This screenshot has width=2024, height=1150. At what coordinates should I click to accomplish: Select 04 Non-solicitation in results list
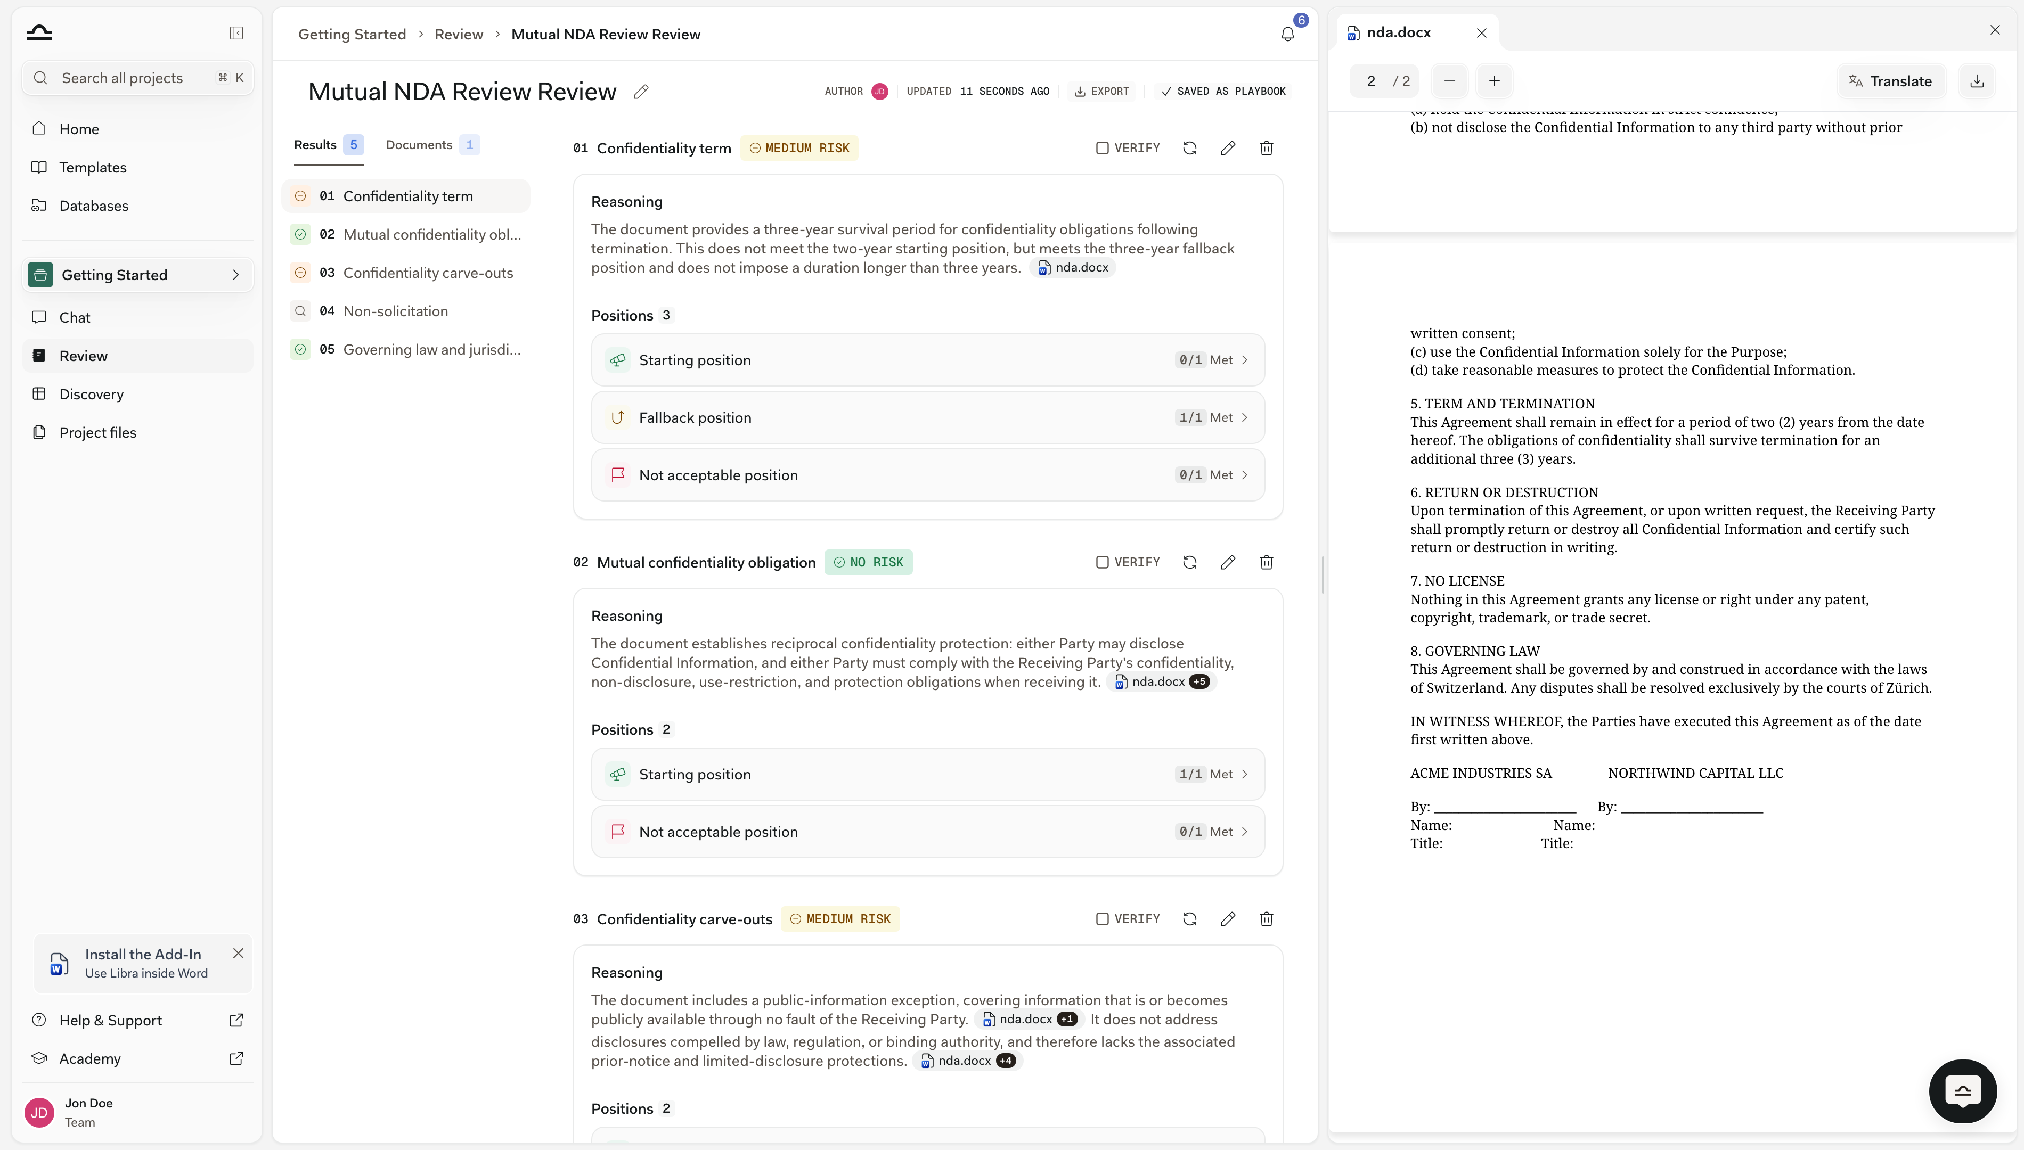click(x=406, y=311)
